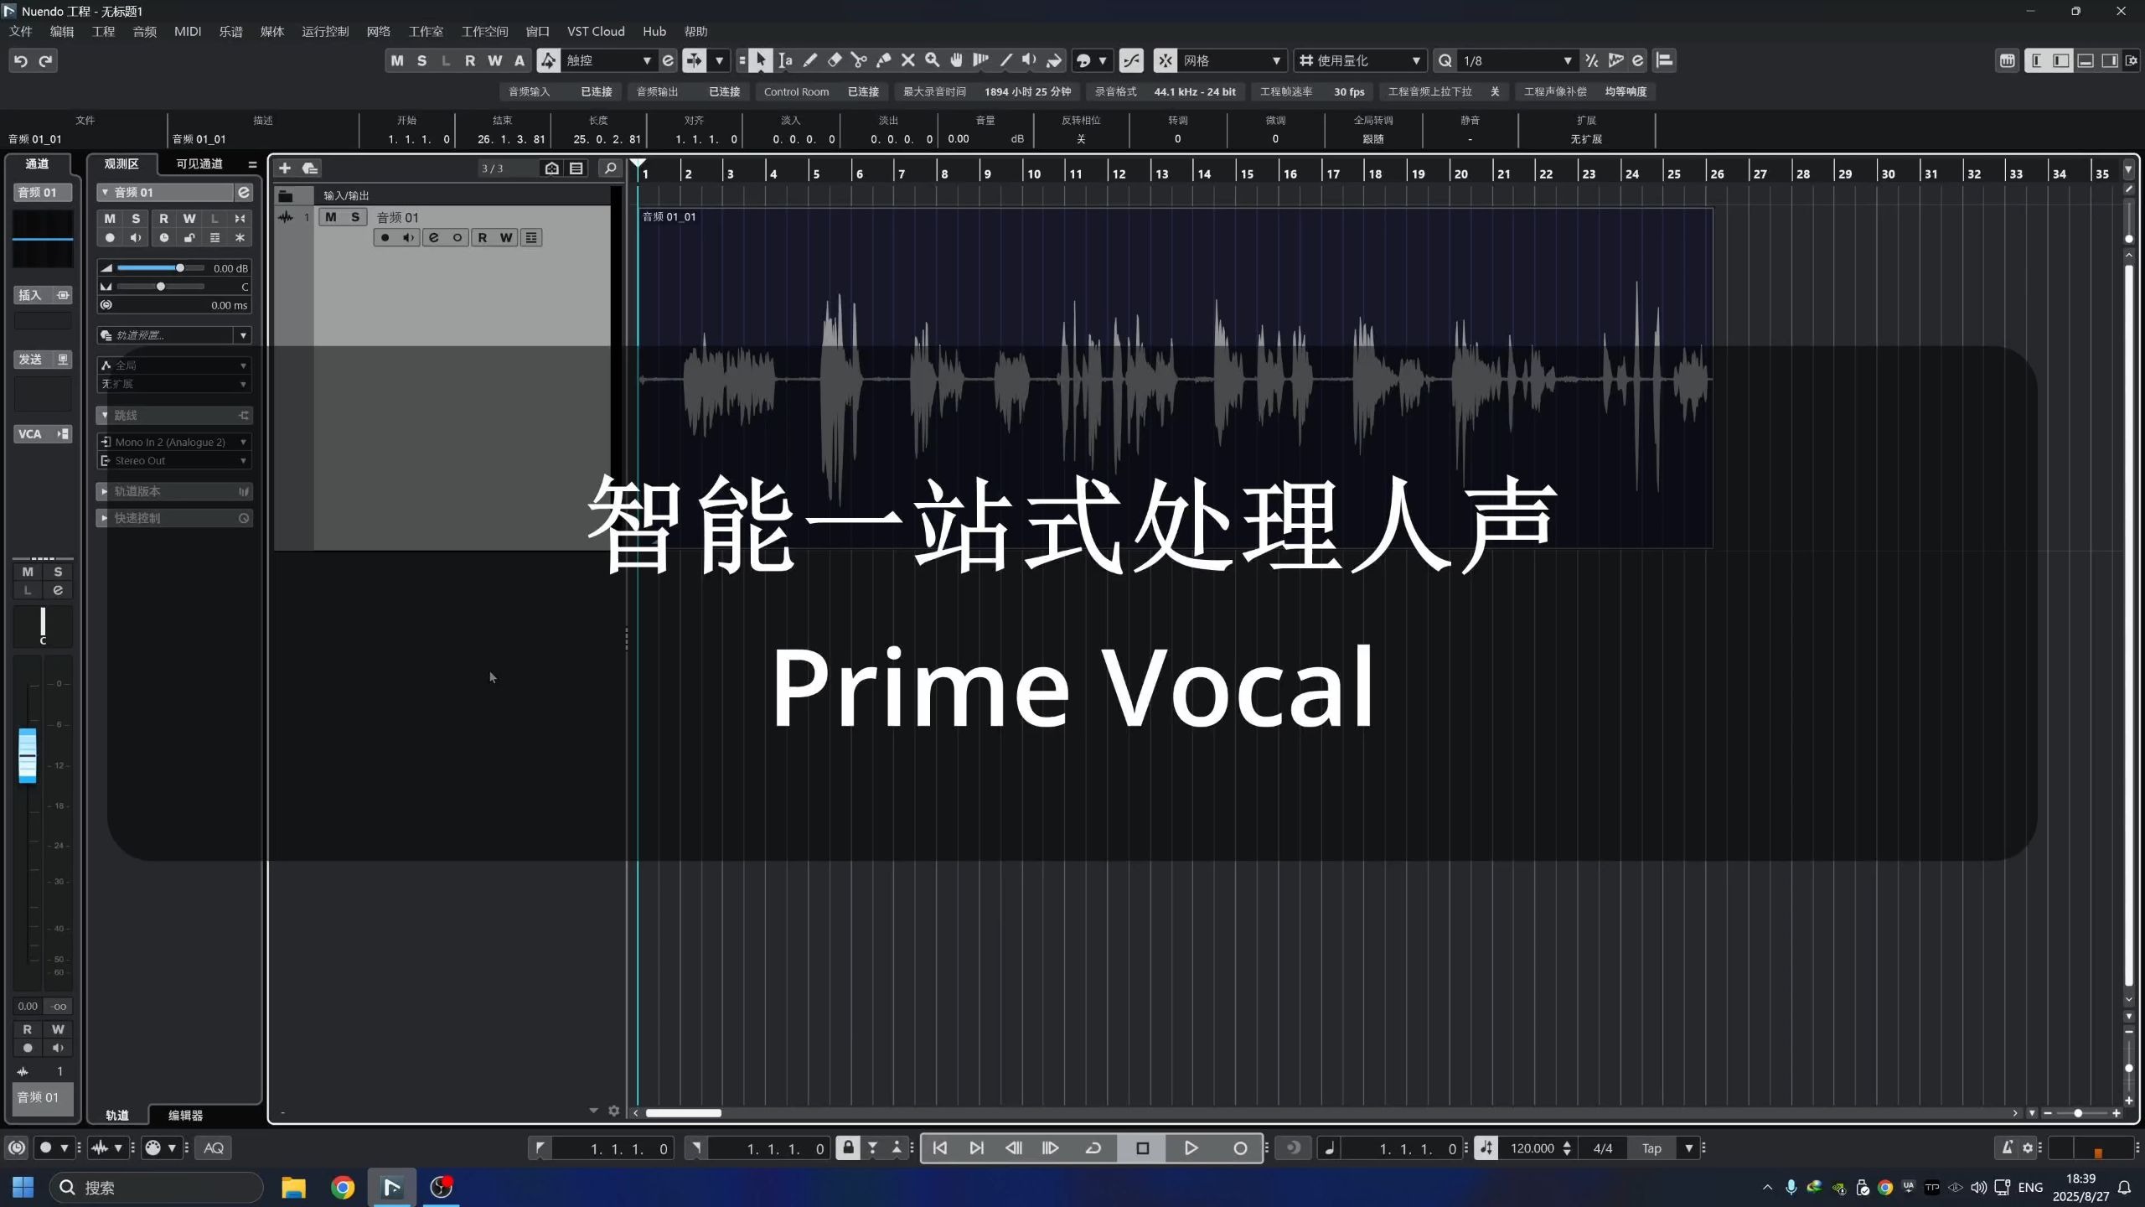The width and height of the screenshot is (2145, 1207).
Task: Select the Line tool
Action: [1005, 60]
